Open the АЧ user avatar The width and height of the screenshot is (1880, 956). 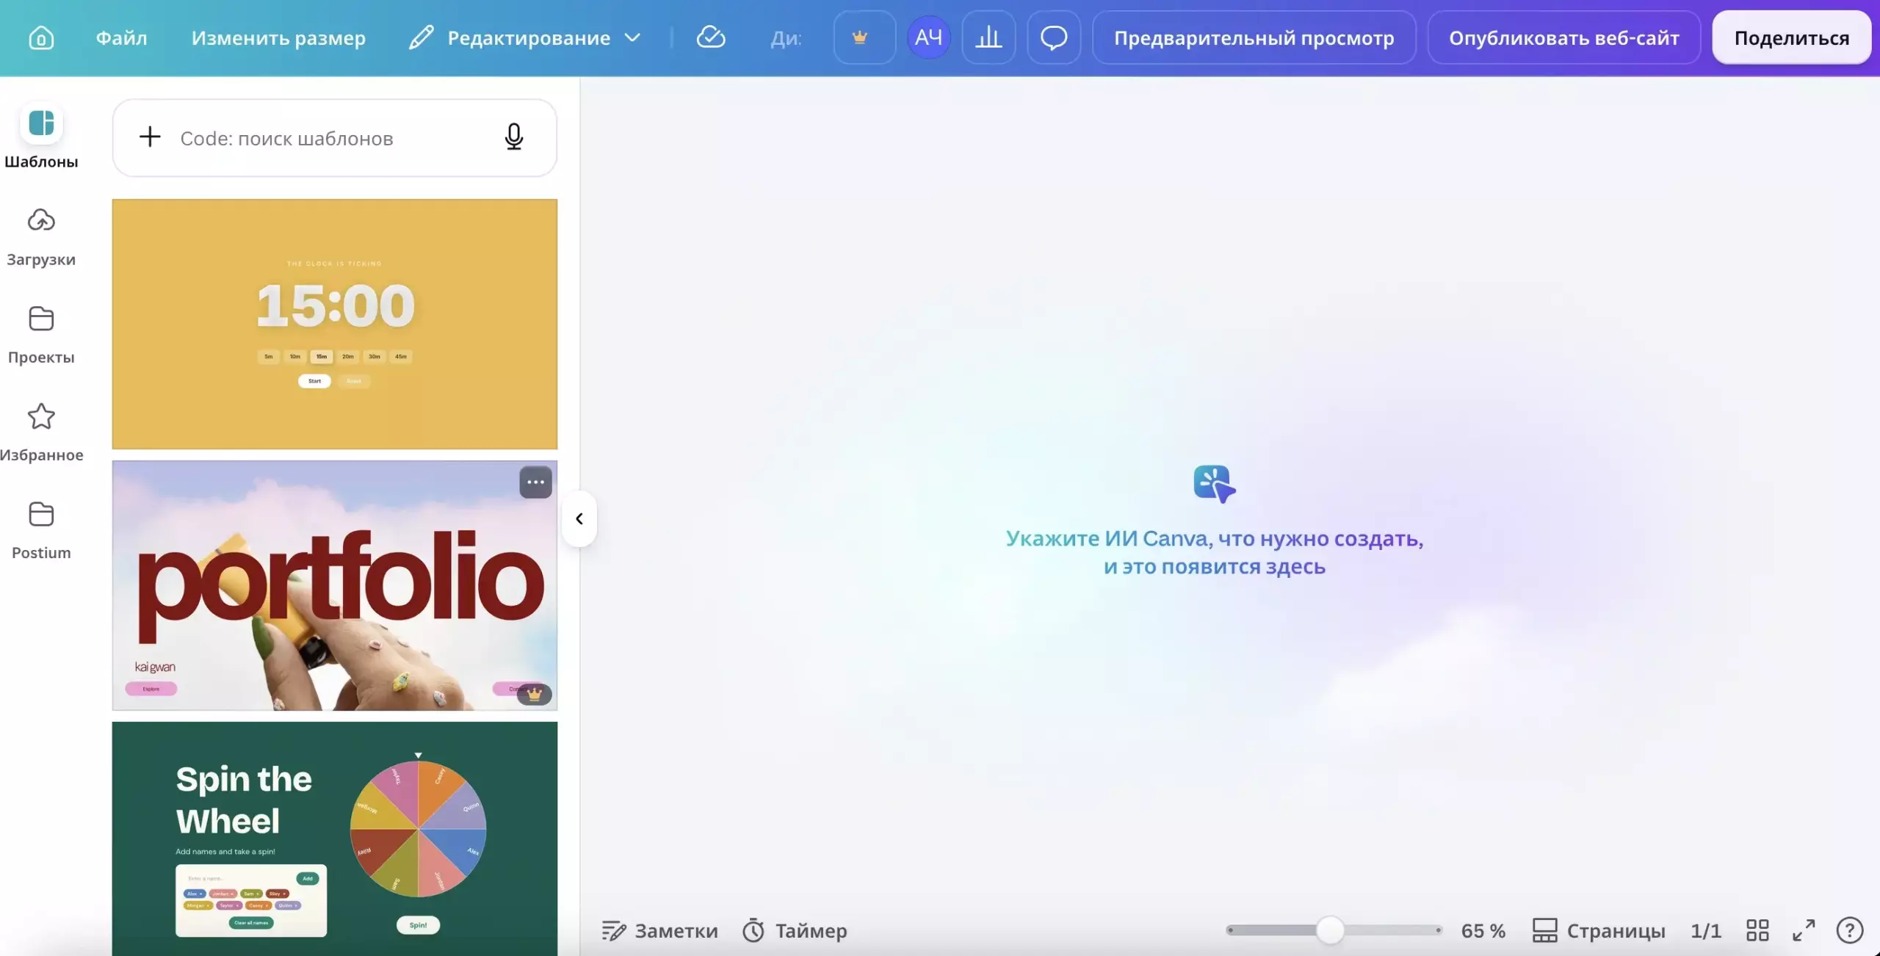[x=928, y=37]
